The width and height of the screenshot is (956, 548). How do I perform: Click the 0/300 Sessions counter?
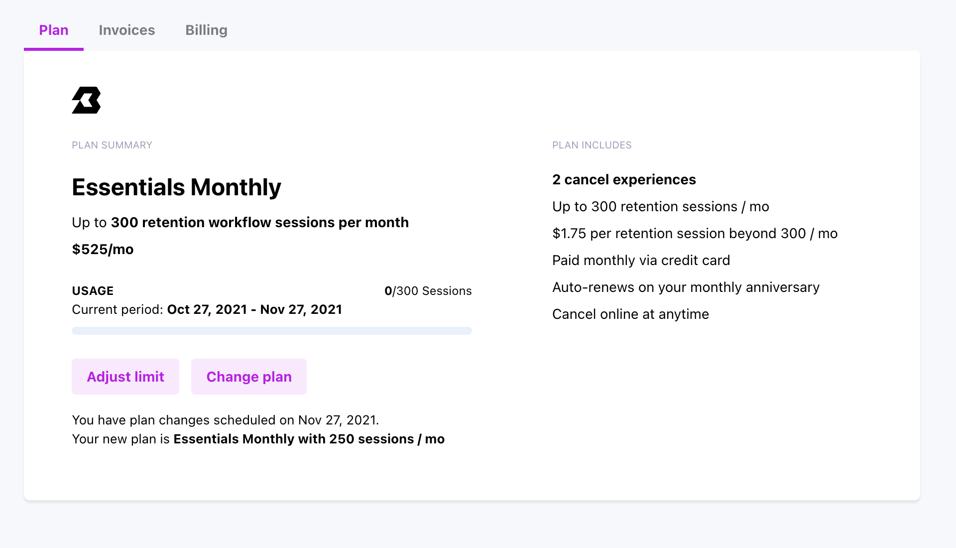(428, 291)
